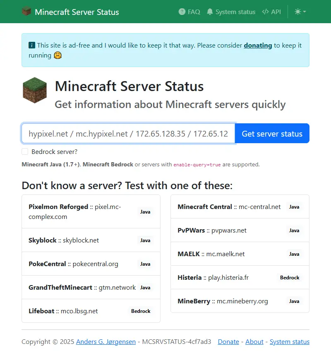331x353 pixels.
Task: Open System status in the navbar
Action: (x=231, y=12)
